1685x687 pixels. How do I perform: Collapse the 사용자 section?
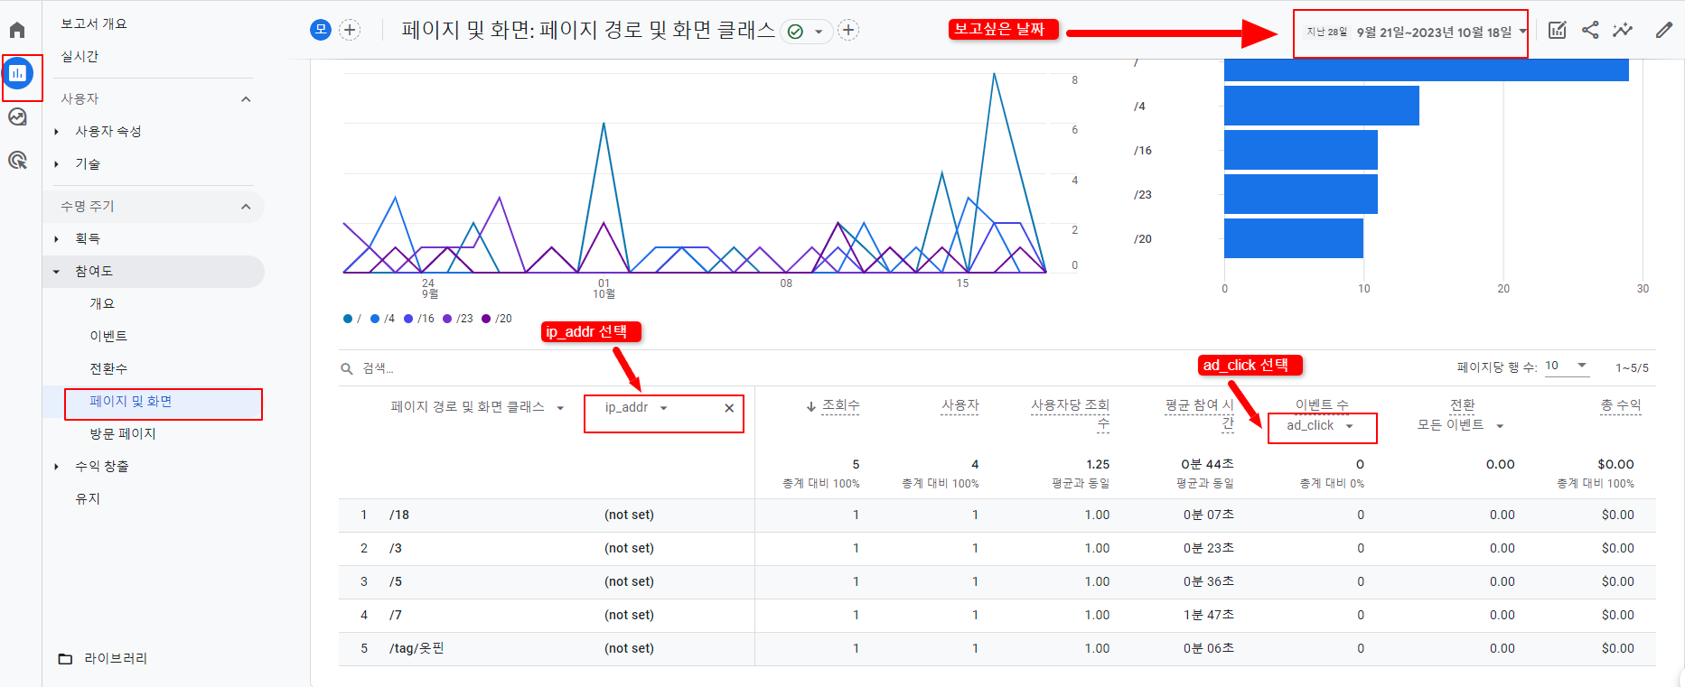246,99
